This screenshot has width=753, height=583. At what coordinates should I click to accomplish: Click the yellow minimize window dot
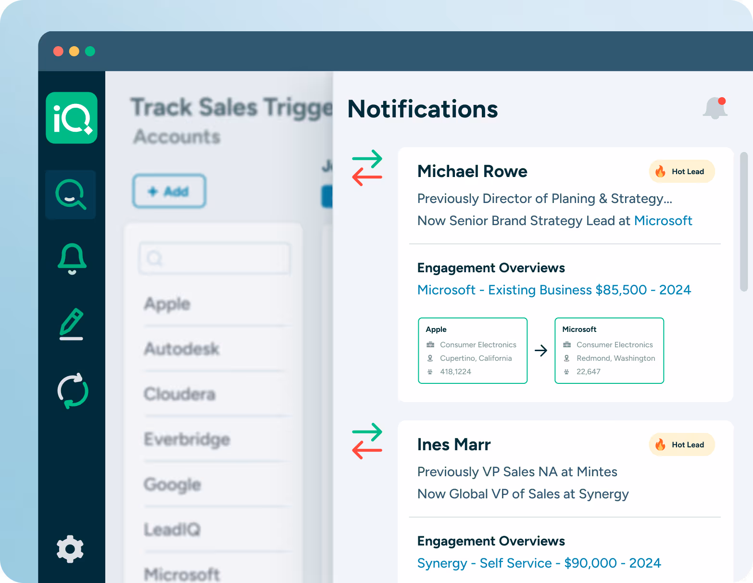coord(74,51)
